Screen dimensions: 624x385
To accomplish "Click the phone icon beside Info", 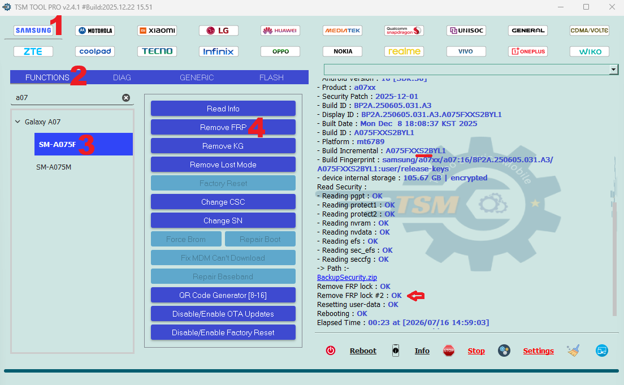I will tap(395, 351).
